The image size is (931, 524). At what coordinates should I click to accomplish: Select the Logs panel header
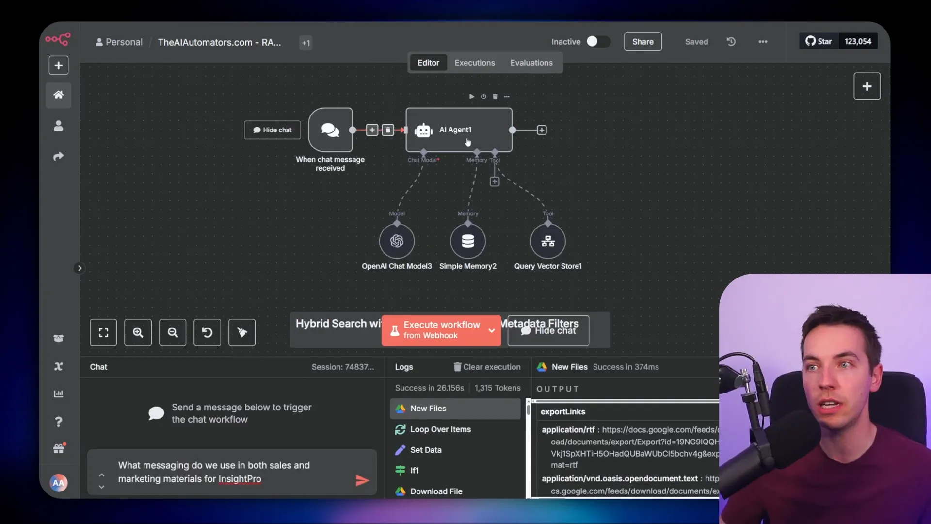pos(404,367)
